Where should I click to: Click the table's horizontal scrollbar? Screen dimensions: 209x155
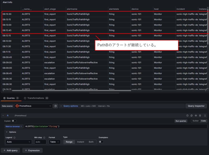(71, 91)
